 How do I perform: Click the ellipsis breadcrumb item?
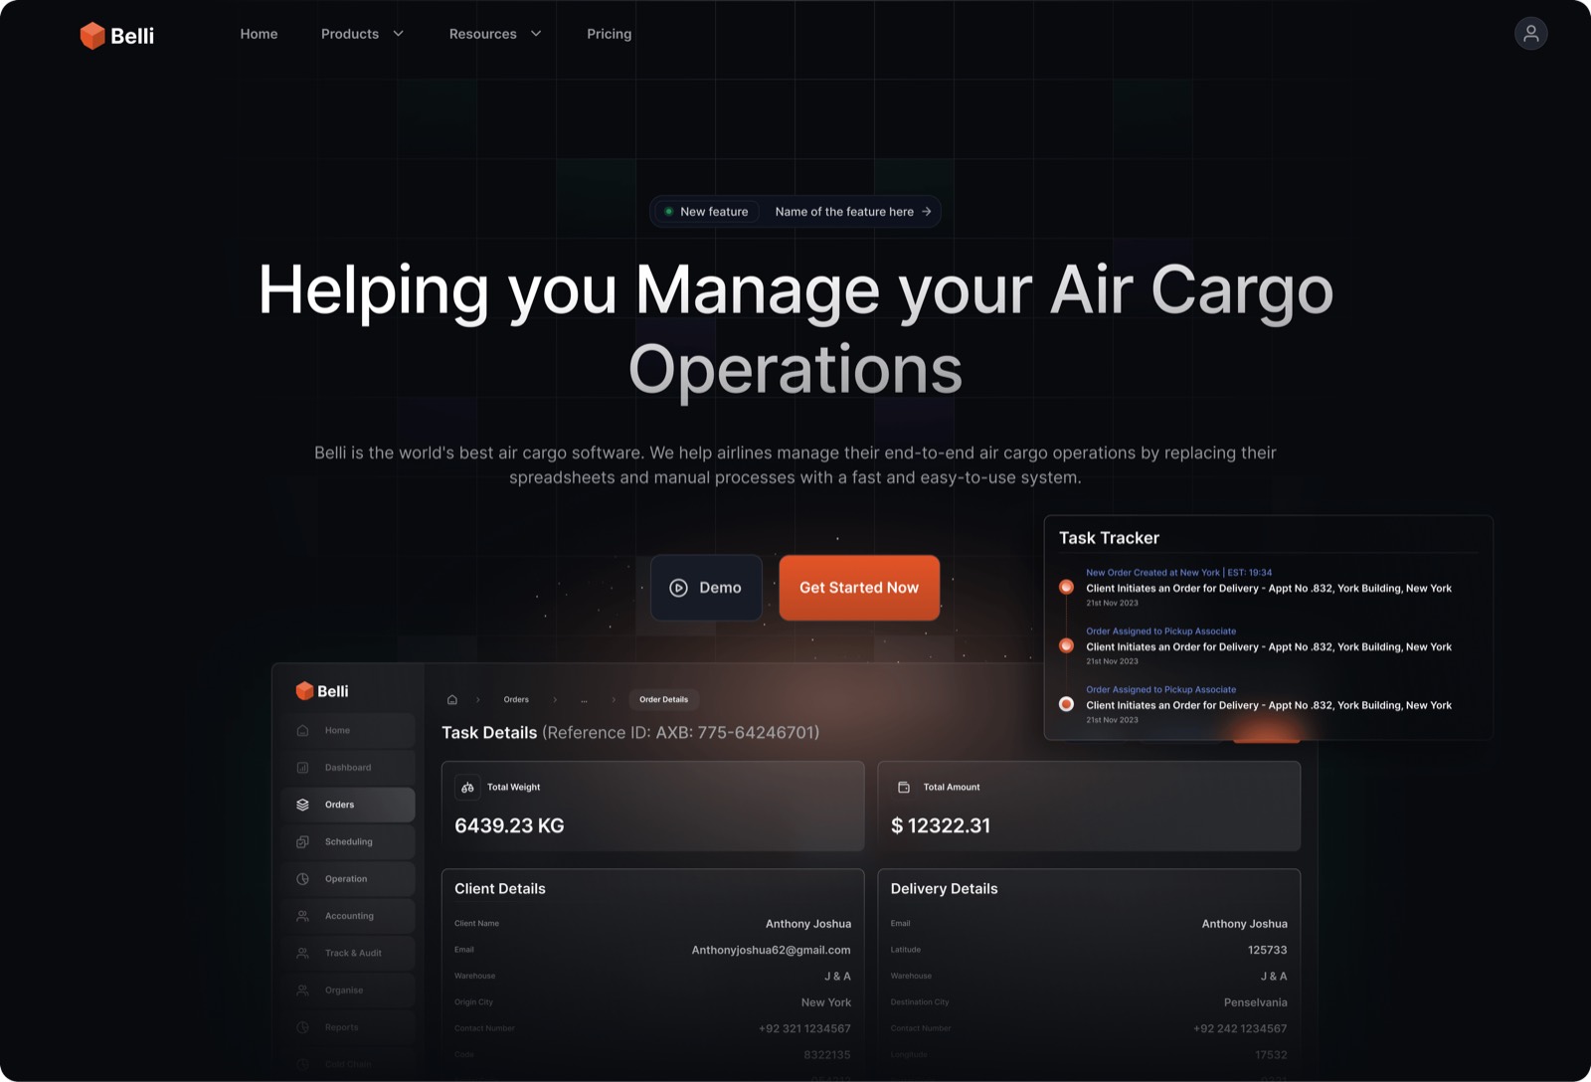(x=584, y=699)
